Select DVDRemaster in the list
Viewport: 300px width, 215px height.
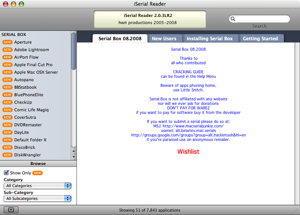35,125
